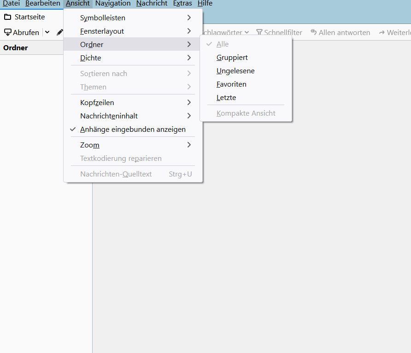Open the Extras menu
Viewport: 411px width, 353px height.
click(182, 3)
